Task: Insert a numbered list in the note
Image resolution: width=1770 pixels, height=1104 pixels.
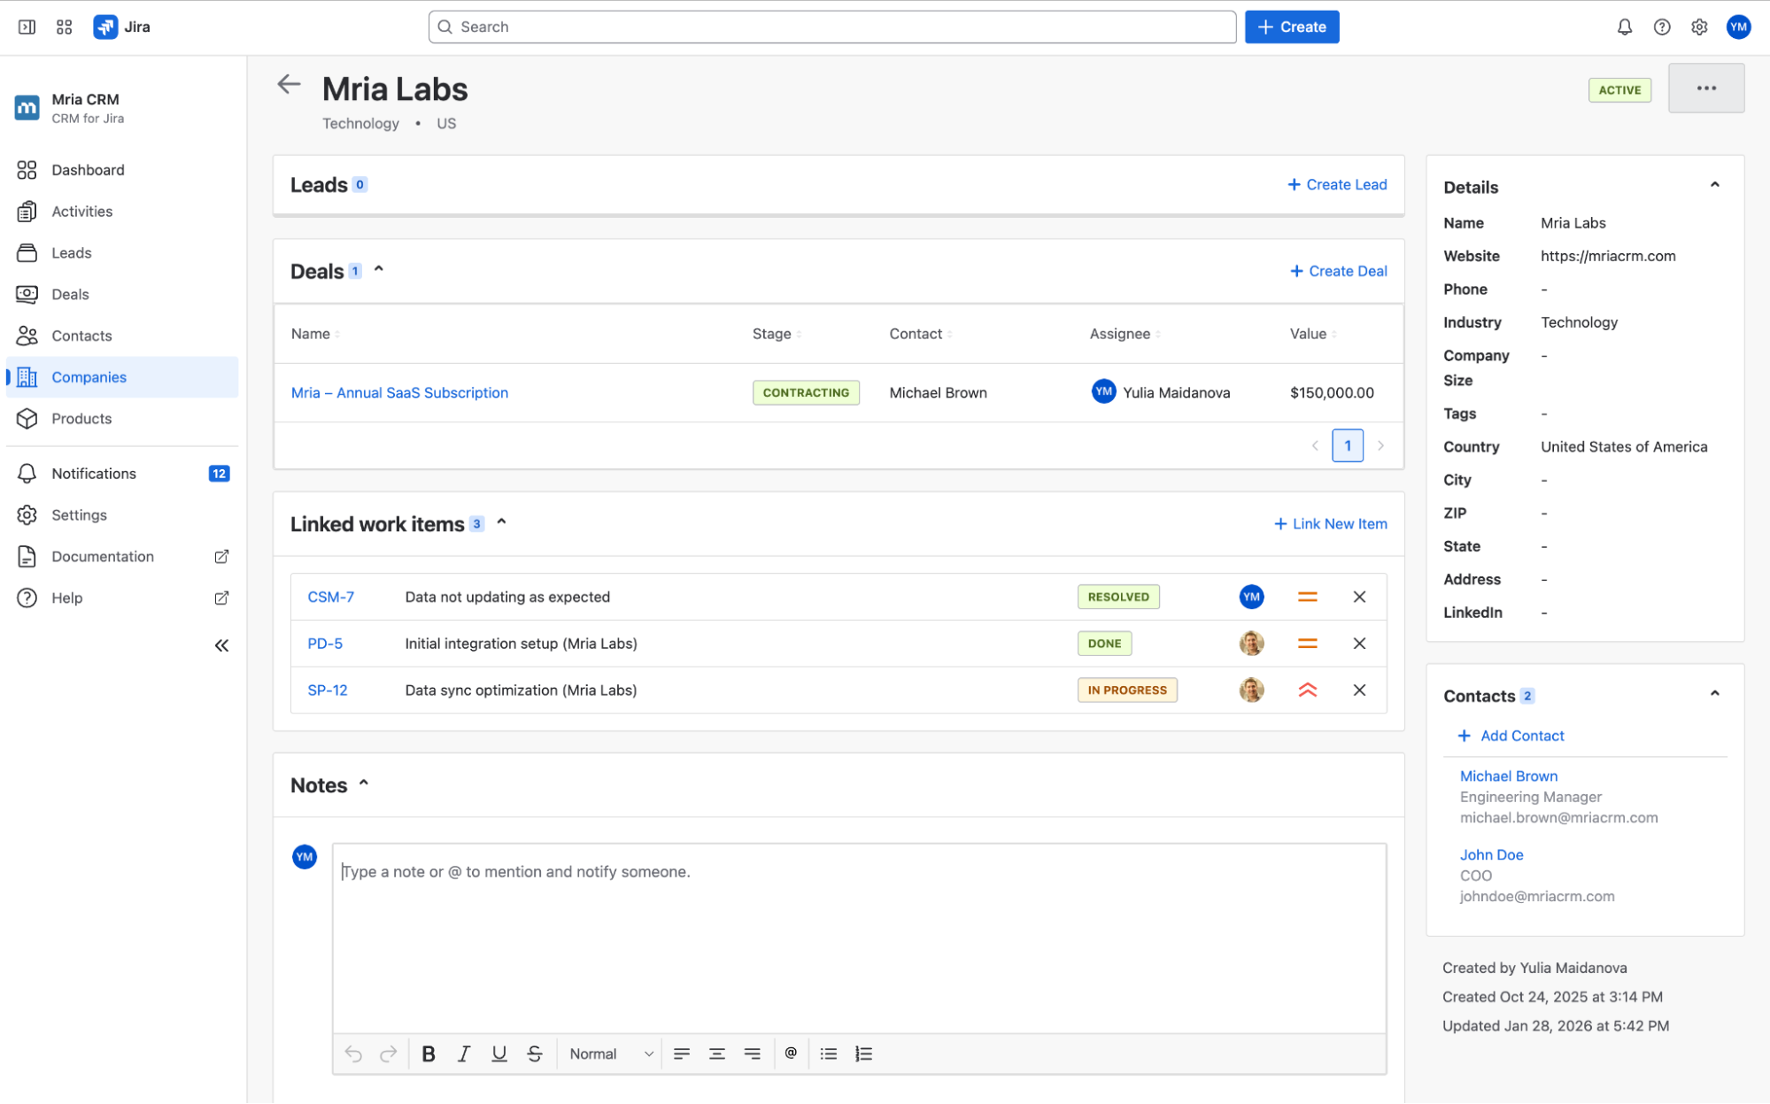Action: click(x=863, y=1054)
